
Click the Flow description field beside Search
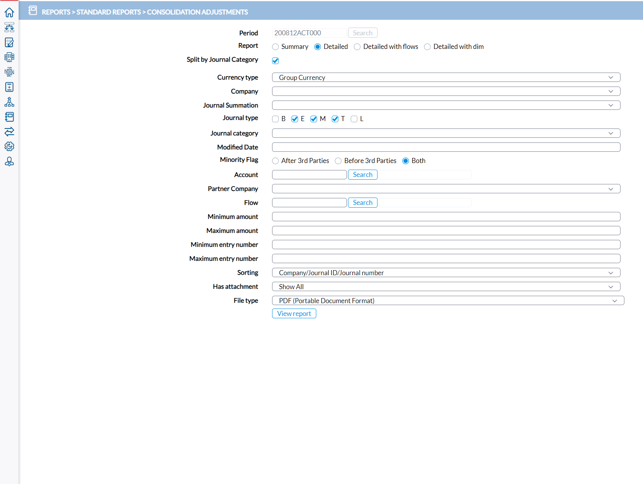[x=425, y=203]
